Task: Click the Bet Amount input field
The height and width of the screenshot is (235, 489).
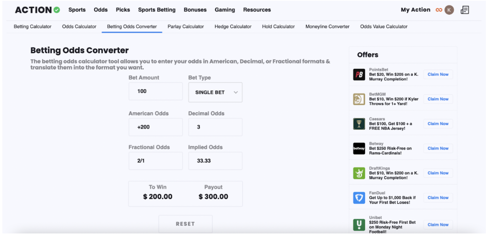Action: (x=155, y=92)
